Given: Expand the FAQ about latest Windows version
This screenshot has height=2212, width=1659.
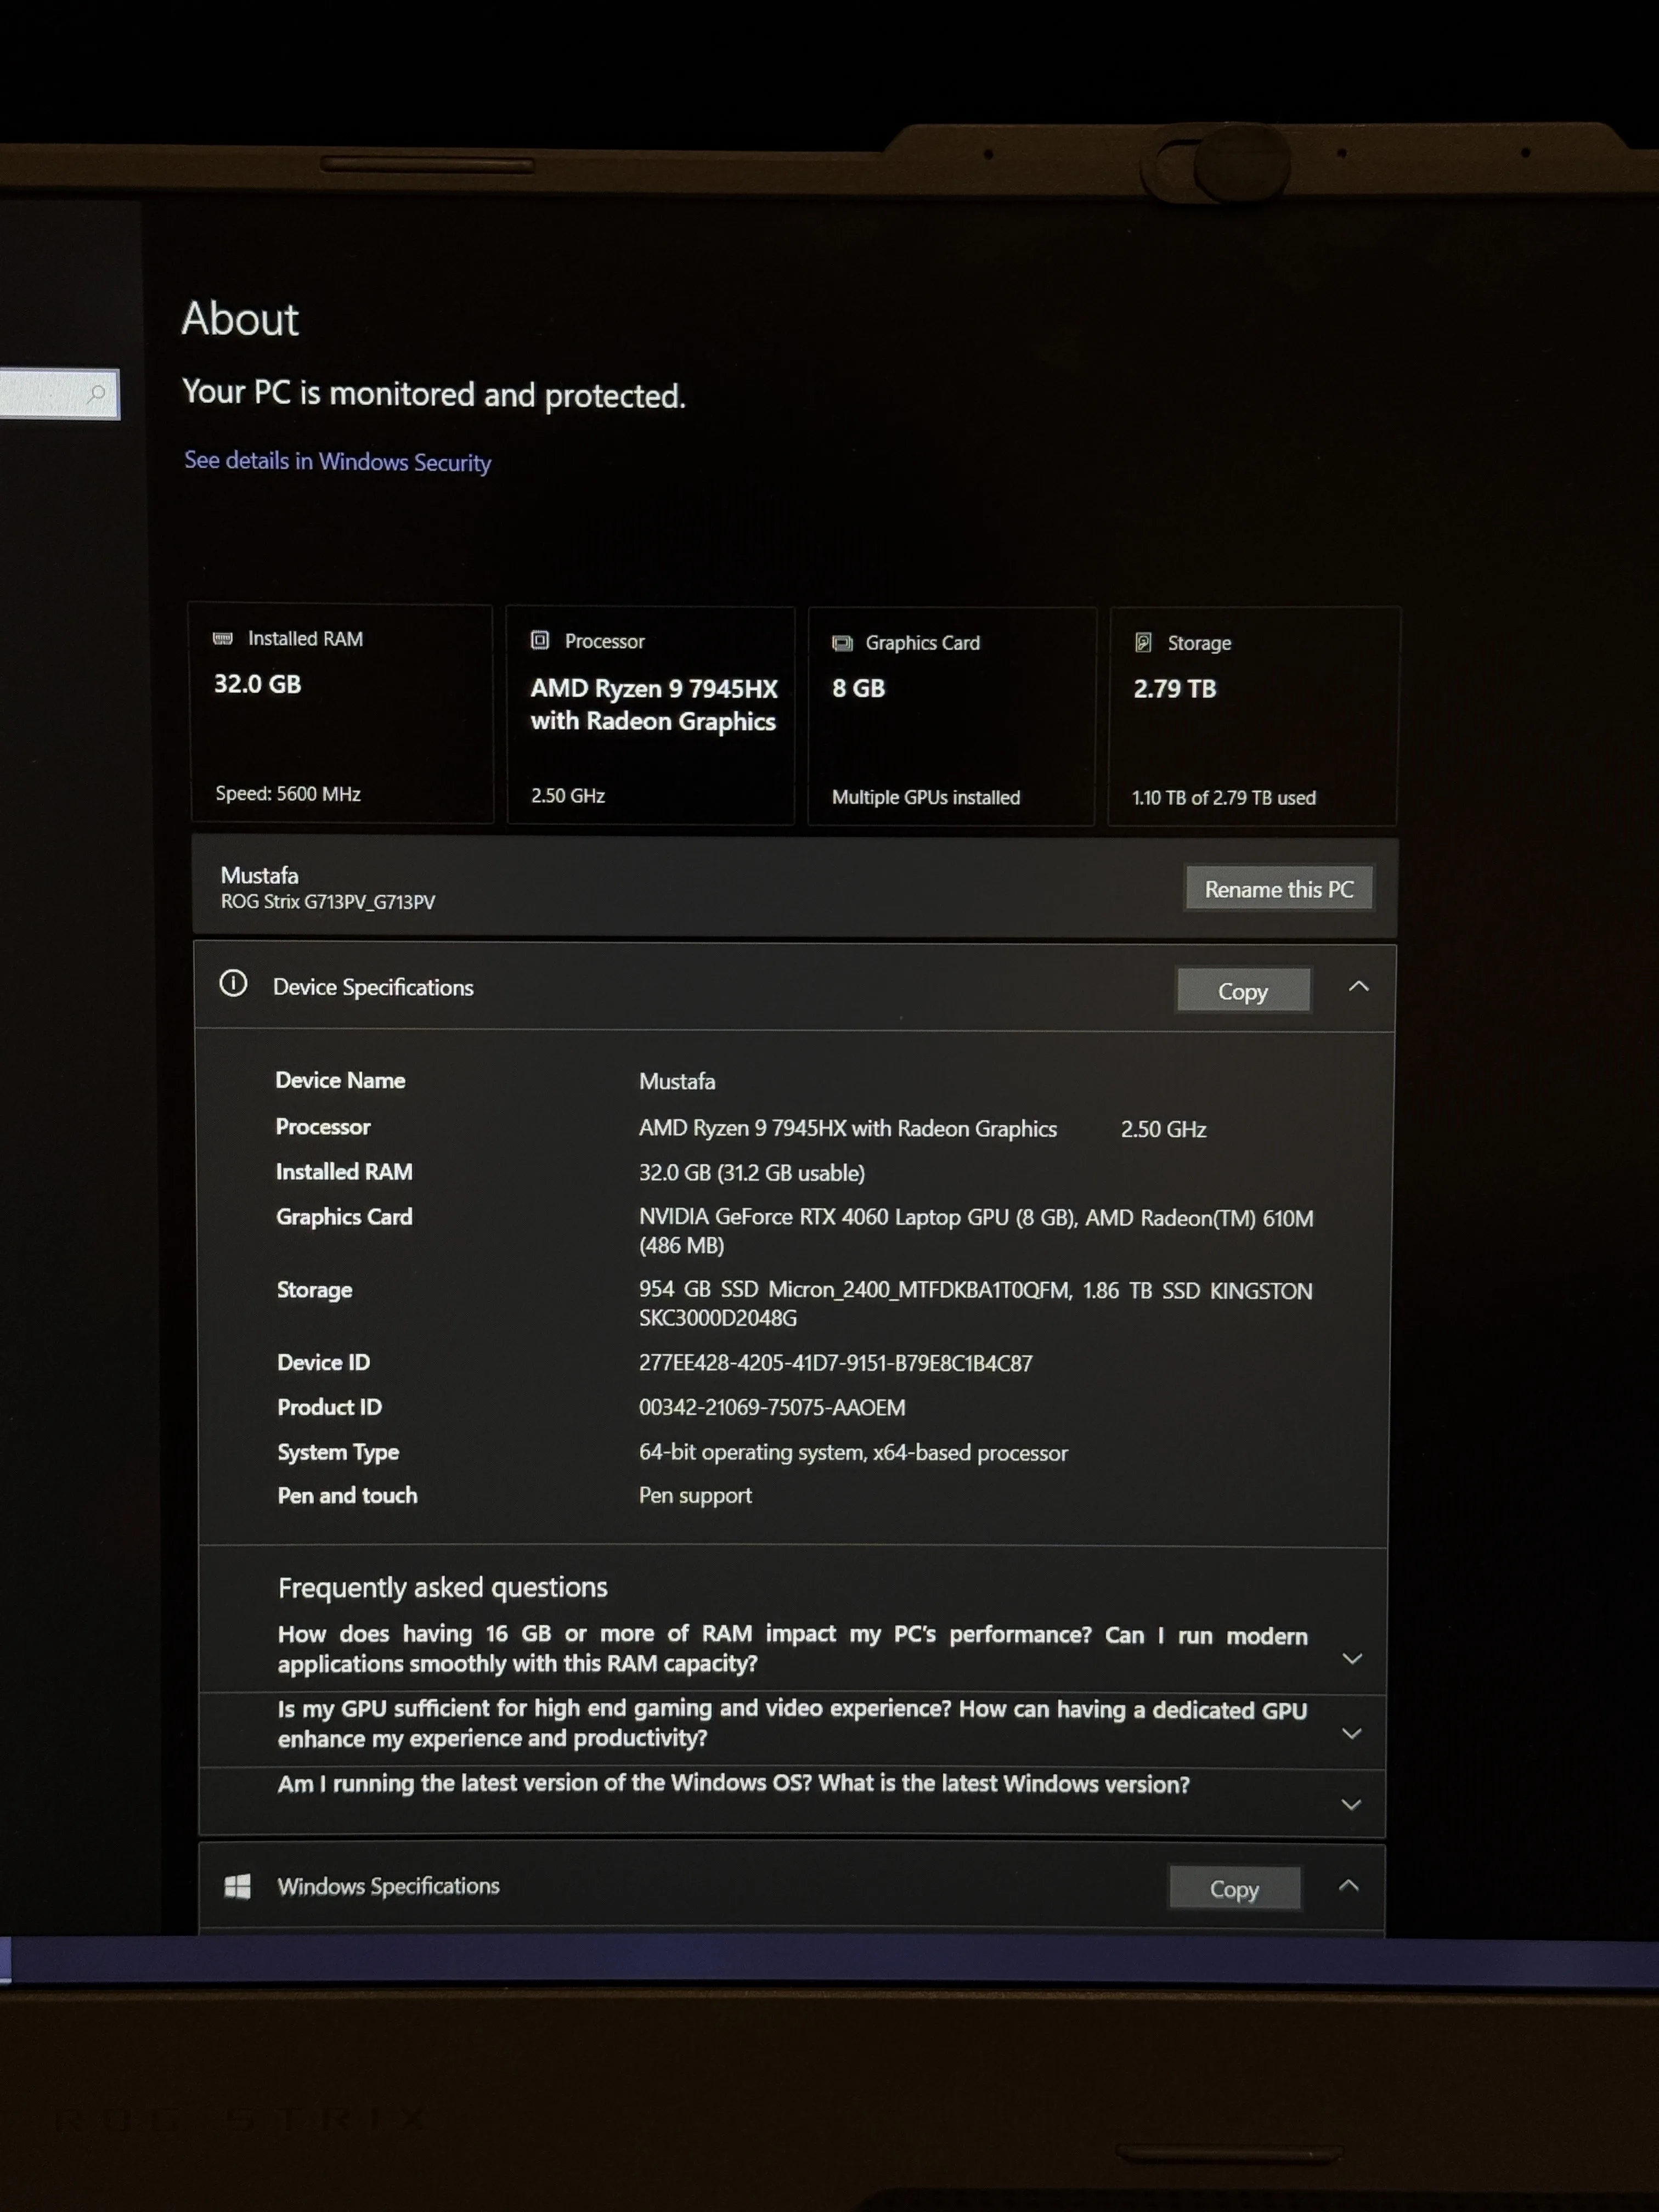Looking at the screenshot, I should coord(1352,1804).
